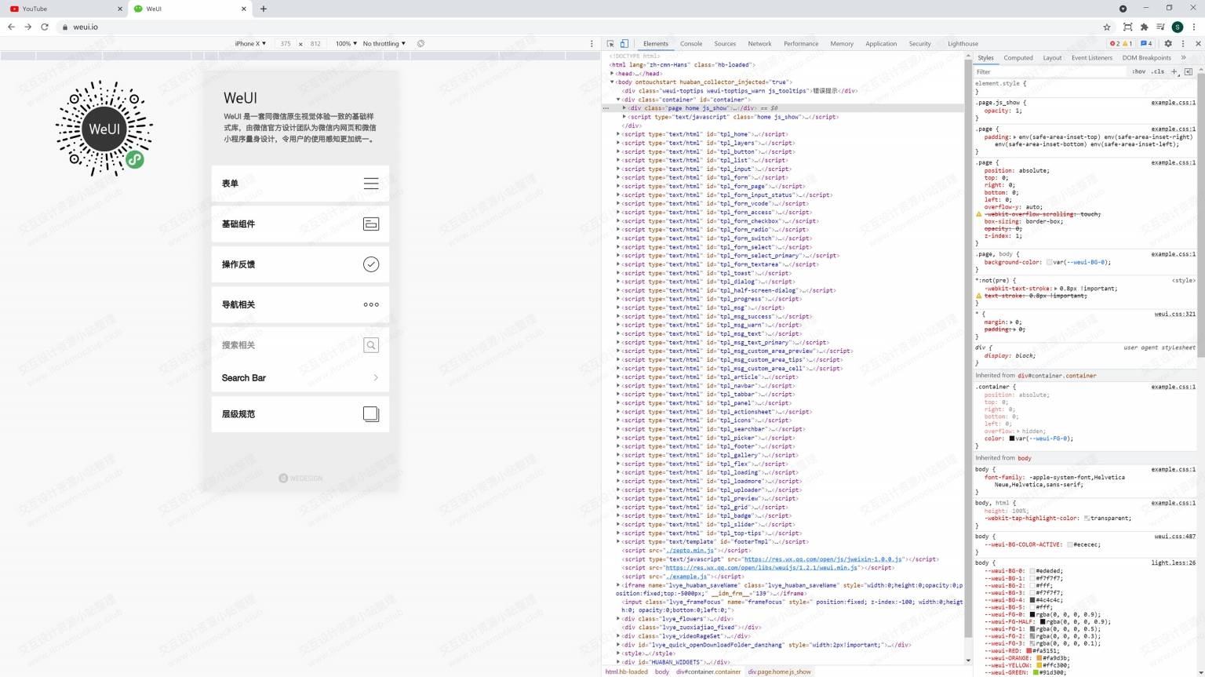1205x677 pixels.
Task: Expand the tpl_home script node
Action: click(x=618, y=134)
